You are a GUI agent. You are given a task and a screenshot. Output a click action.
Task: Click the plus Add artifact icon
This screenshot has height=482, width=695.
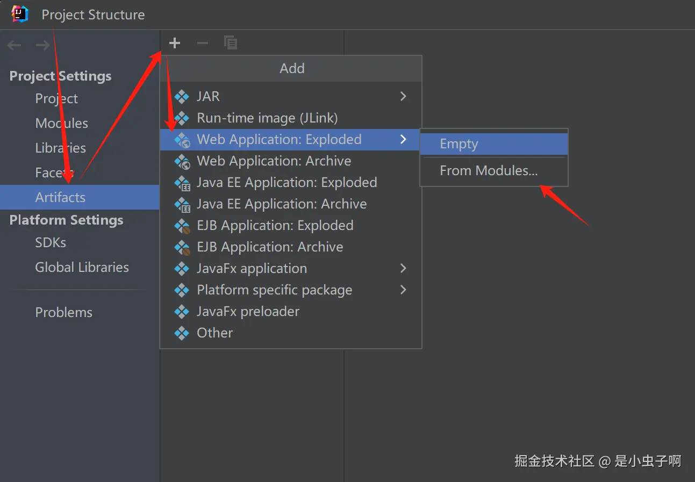tap(175, 43)
